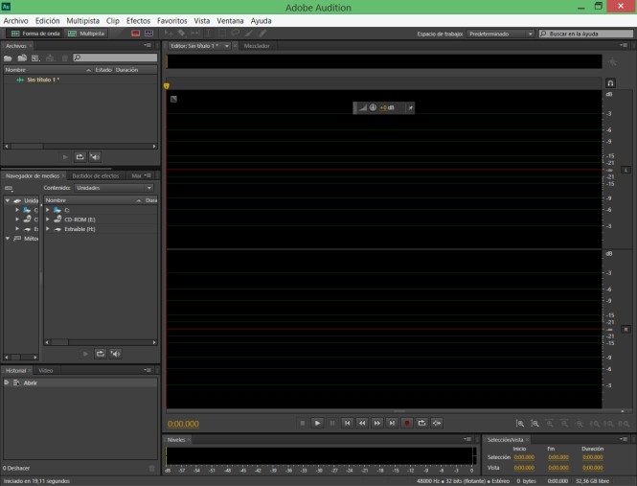
Task: Open Editor Sin título 1 dropdown
Action: [x=227, y=46]
